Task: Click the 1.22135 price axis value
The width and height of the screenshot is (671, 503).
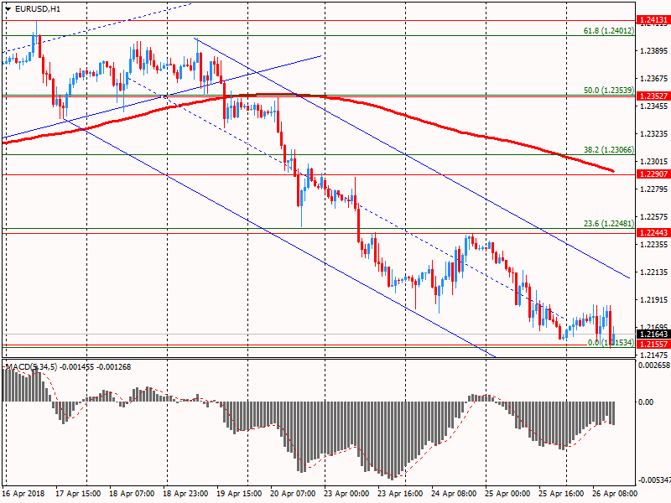Action: click(x=654, y=272)
